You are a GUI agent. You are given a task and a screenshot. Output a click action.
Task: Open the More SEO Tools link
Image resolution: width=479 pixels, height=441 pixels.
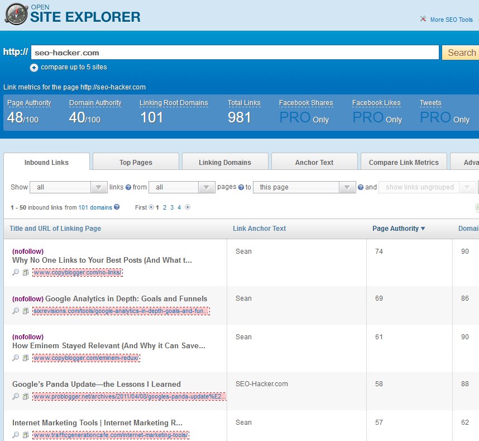[x=451, y=20]
